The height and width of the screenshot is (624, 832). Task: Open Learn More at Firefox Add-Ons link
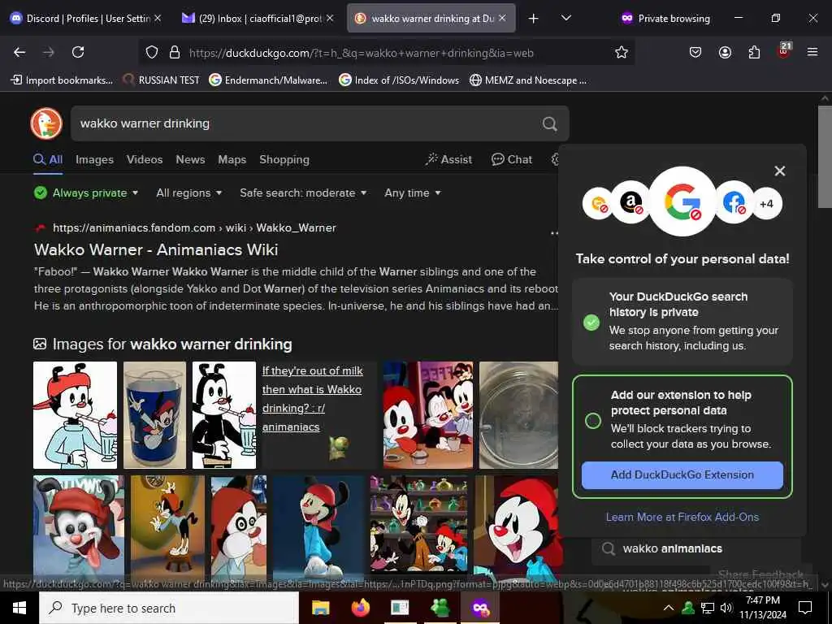pos(682,517)
